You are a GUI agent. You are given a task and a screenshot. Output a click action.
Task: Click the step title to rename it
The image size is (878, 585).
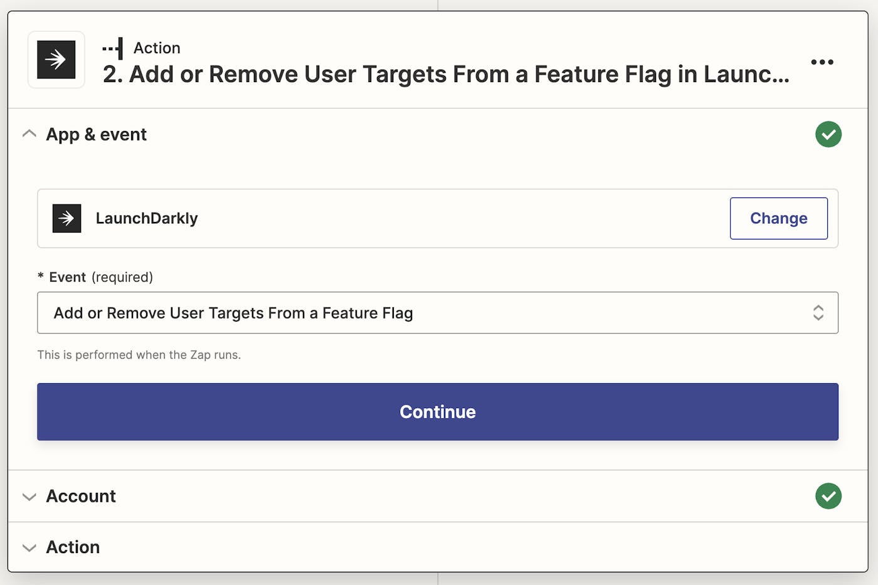tap(446, 75)
